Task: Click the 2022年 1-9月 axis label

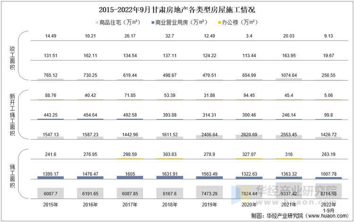Action: (329, 207)
